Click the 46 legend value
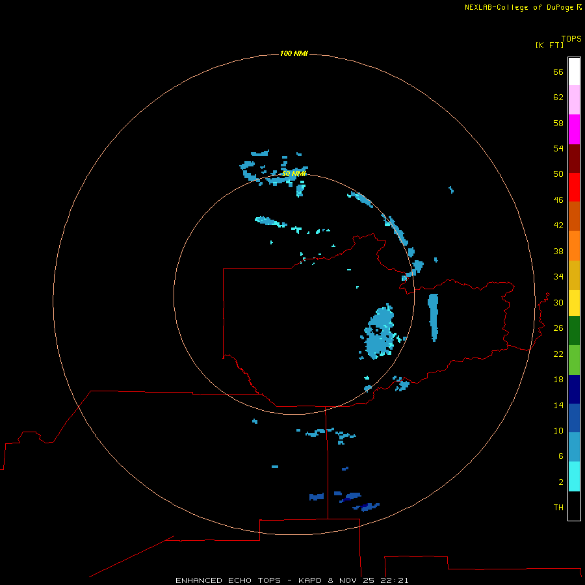 [558, 200]
